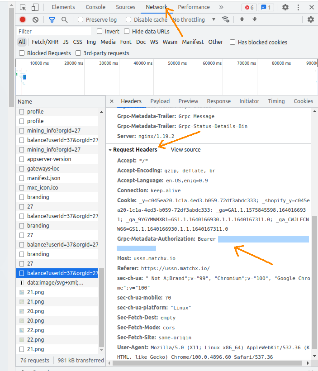Show more DevTools tabs chevron
Screen dimensions: 318x371
pyautogui.click(x=221, y=7)
